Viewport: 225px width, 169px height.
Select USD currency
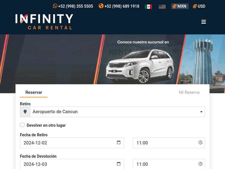point(199,6)
